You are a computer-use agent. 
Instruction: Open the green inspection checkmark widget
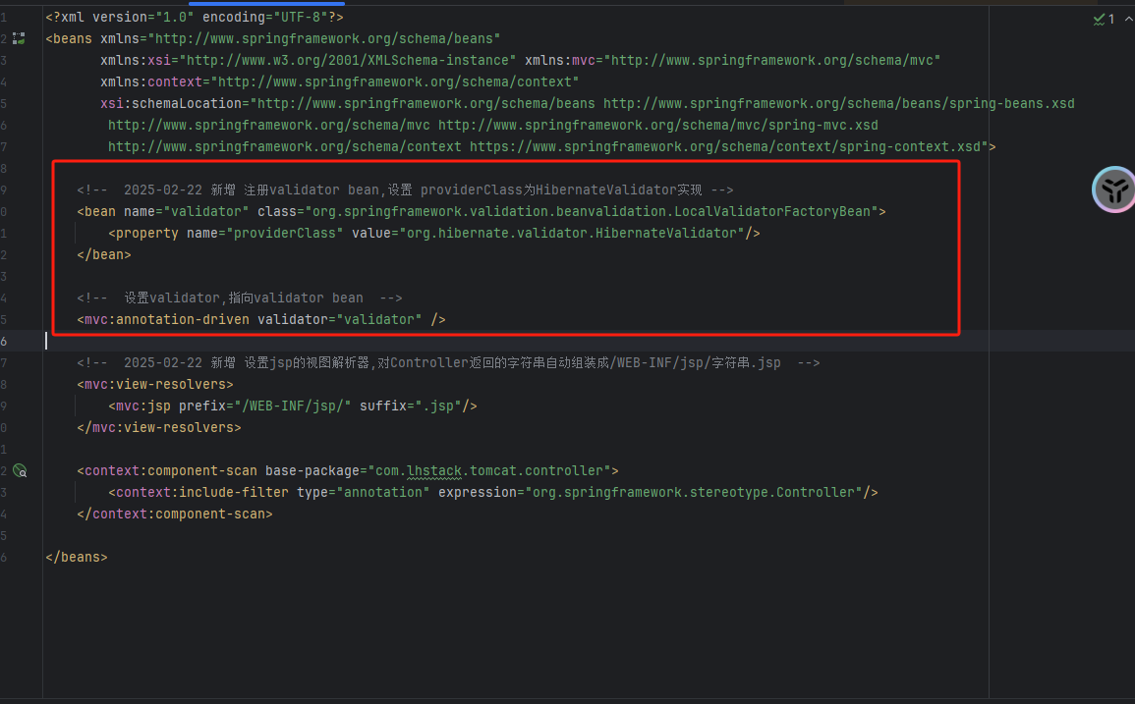[1104, 19]
